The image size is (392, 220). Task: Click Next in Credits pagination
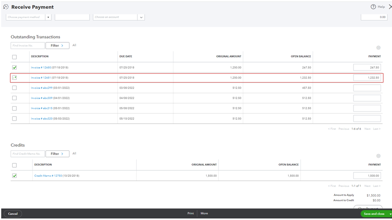[x=367, y=186]
